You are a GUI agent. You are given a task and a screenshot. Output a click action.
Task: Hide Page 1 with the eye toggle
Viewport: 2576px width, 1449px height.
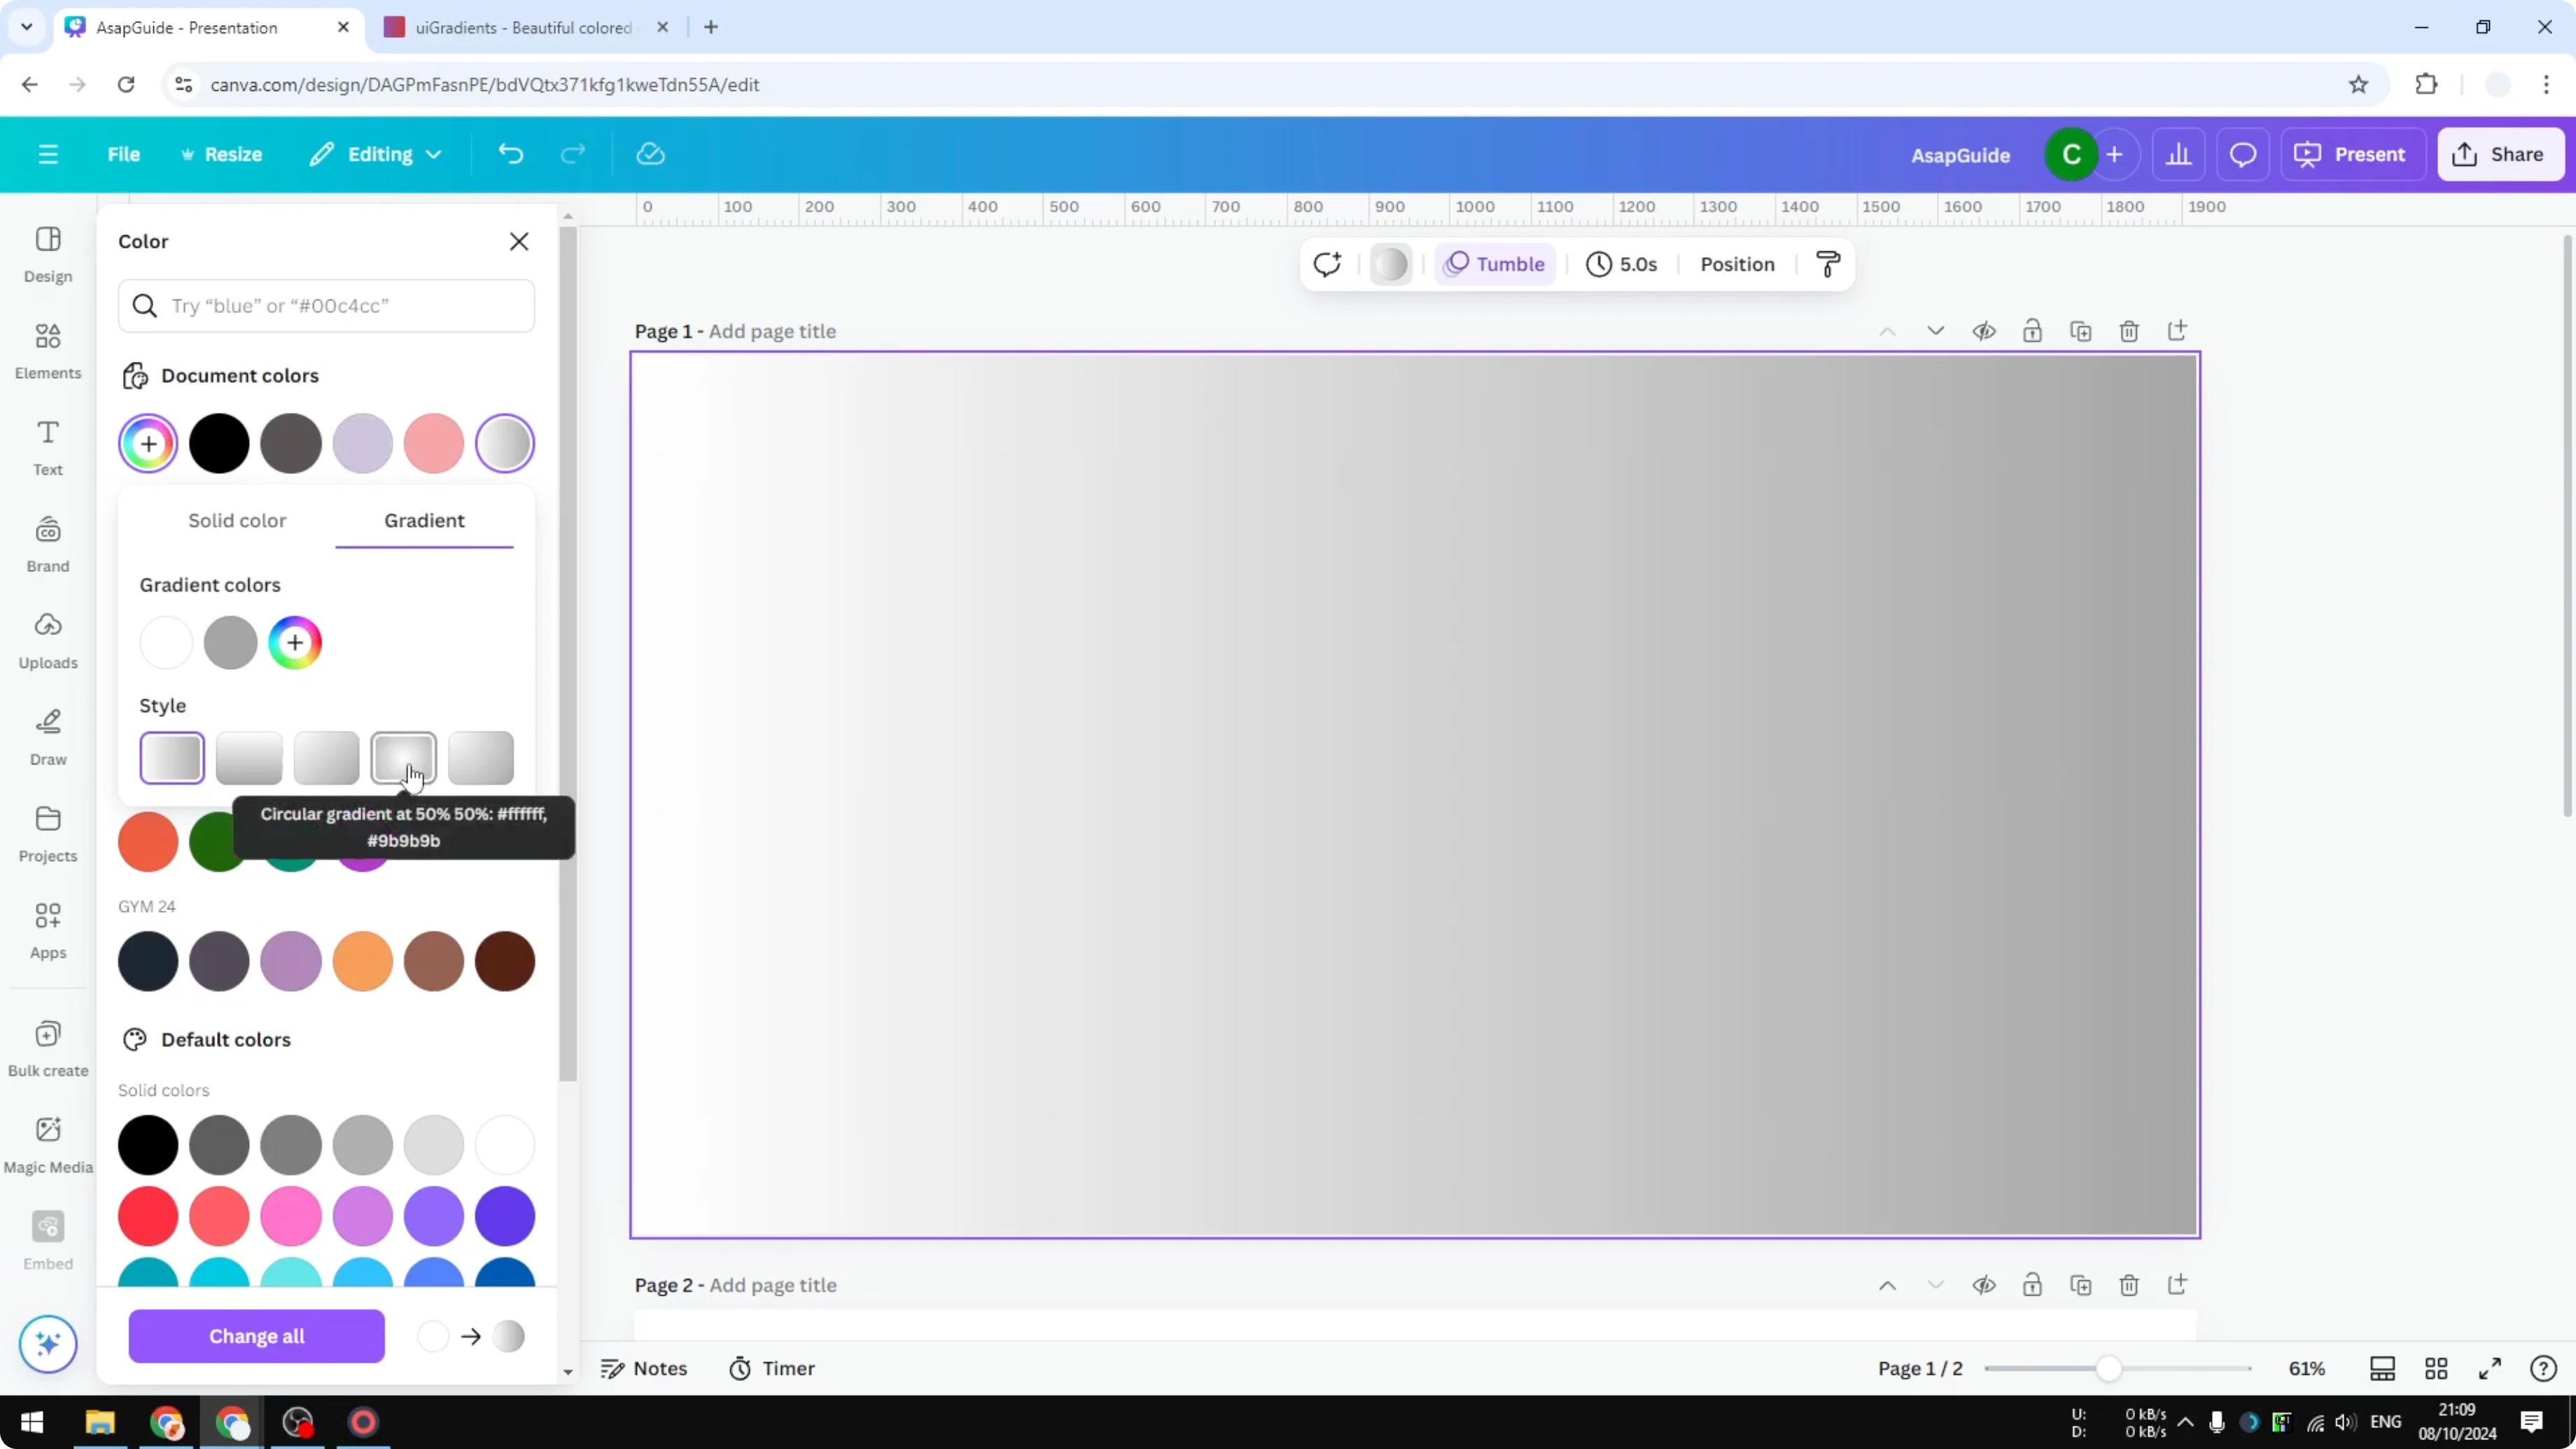(x=1985, y=331)
